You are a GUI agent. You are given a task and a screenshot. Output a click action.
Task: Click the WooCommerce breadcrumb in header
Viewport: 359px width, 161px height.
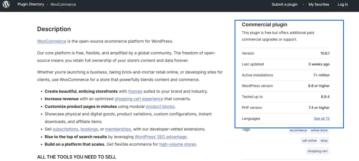pos(63,4)
